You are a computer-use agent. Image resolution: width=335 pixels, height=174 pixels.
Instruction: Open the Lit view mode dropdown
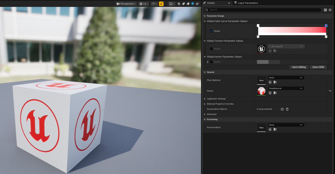point(144,4)
